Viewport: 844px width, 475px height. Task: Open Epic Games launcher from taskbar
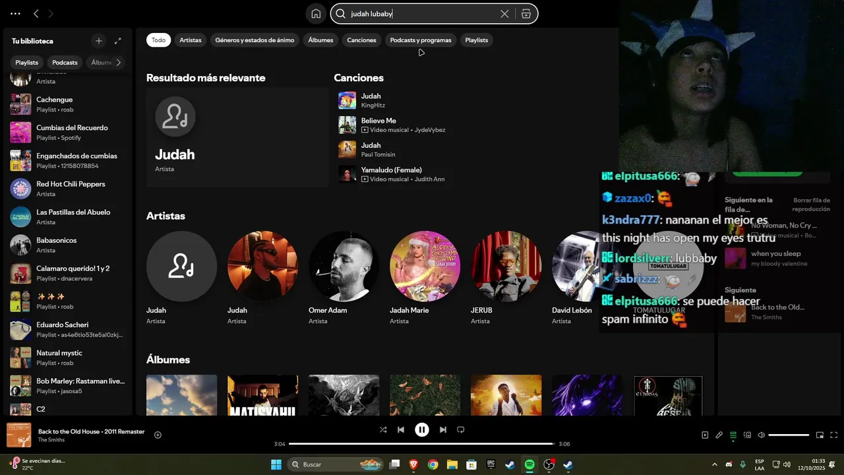[x=491, y=464]
